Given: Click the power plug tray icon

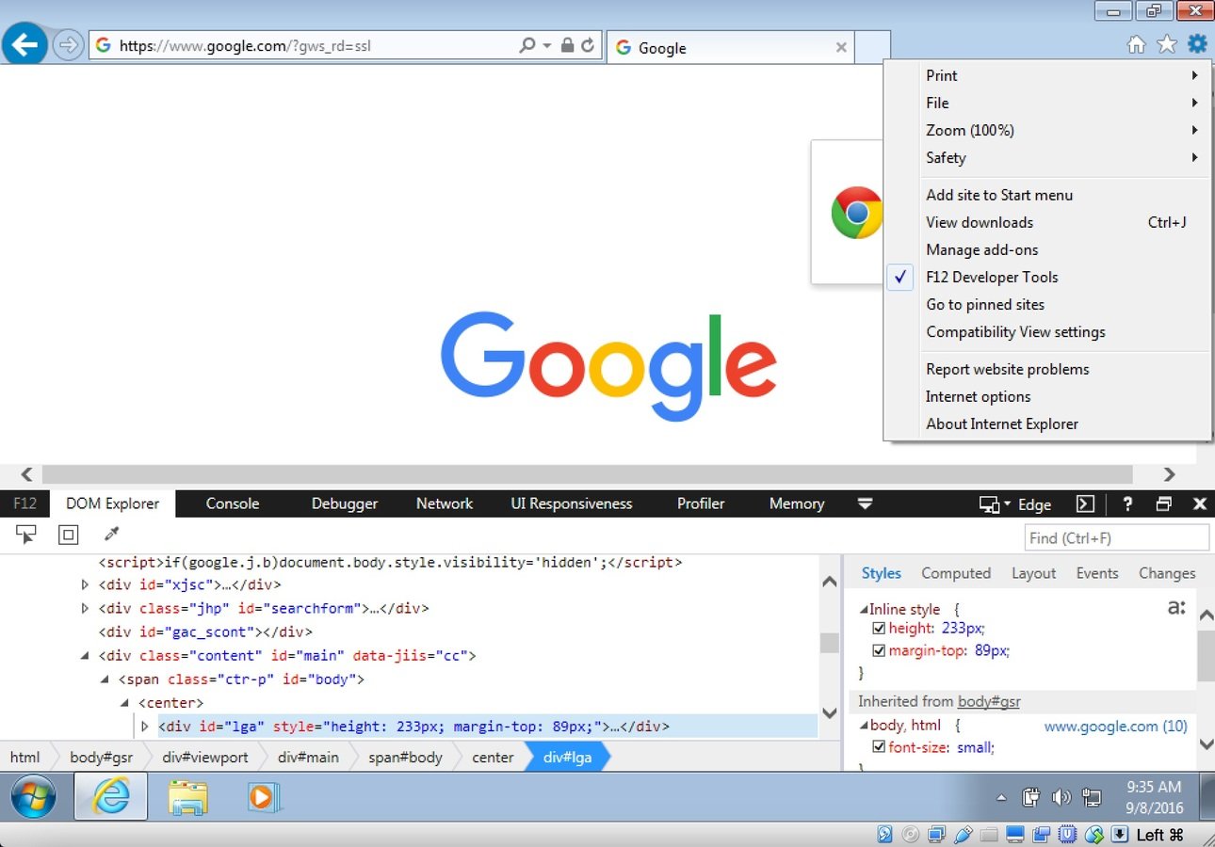Looking at the screenshot, I should [x=1030, y=797].
